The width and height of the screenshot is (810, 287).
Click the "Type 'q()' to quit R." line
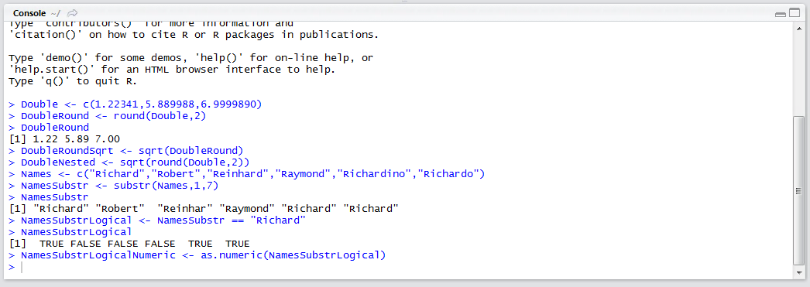click(72, 81)
